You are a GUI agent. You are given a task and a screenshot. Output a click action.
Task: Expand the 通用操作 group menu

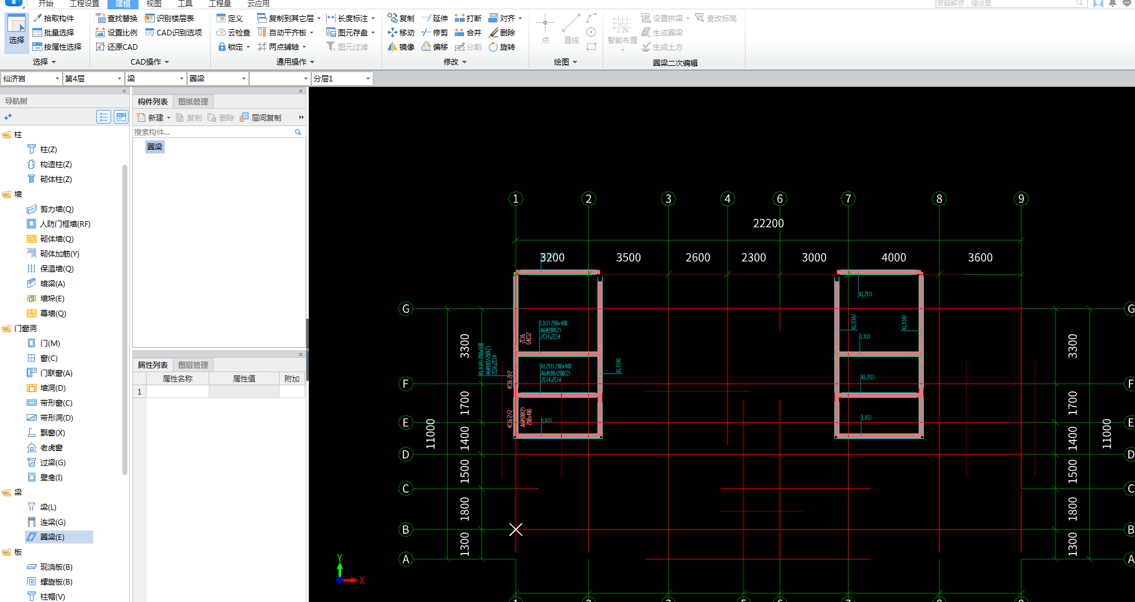pos(295,62)
